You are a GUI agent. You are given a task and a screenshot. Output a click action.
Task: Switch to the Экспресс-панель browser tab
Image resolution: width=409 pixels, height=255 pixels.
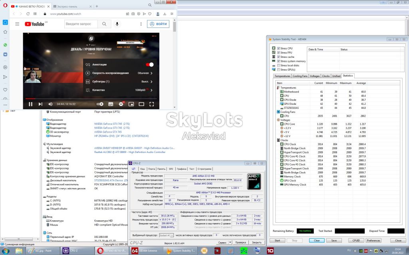tap(72, 6)
